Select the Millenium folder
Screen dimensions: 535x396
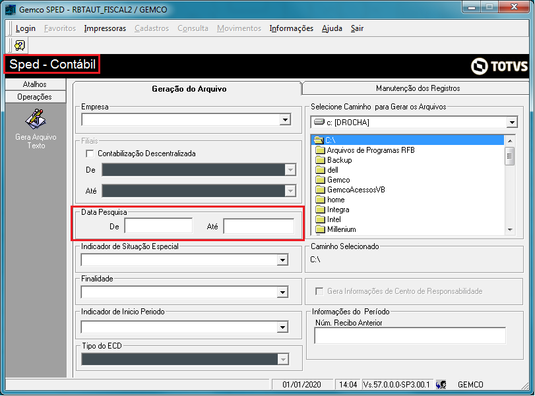[341, 229]
